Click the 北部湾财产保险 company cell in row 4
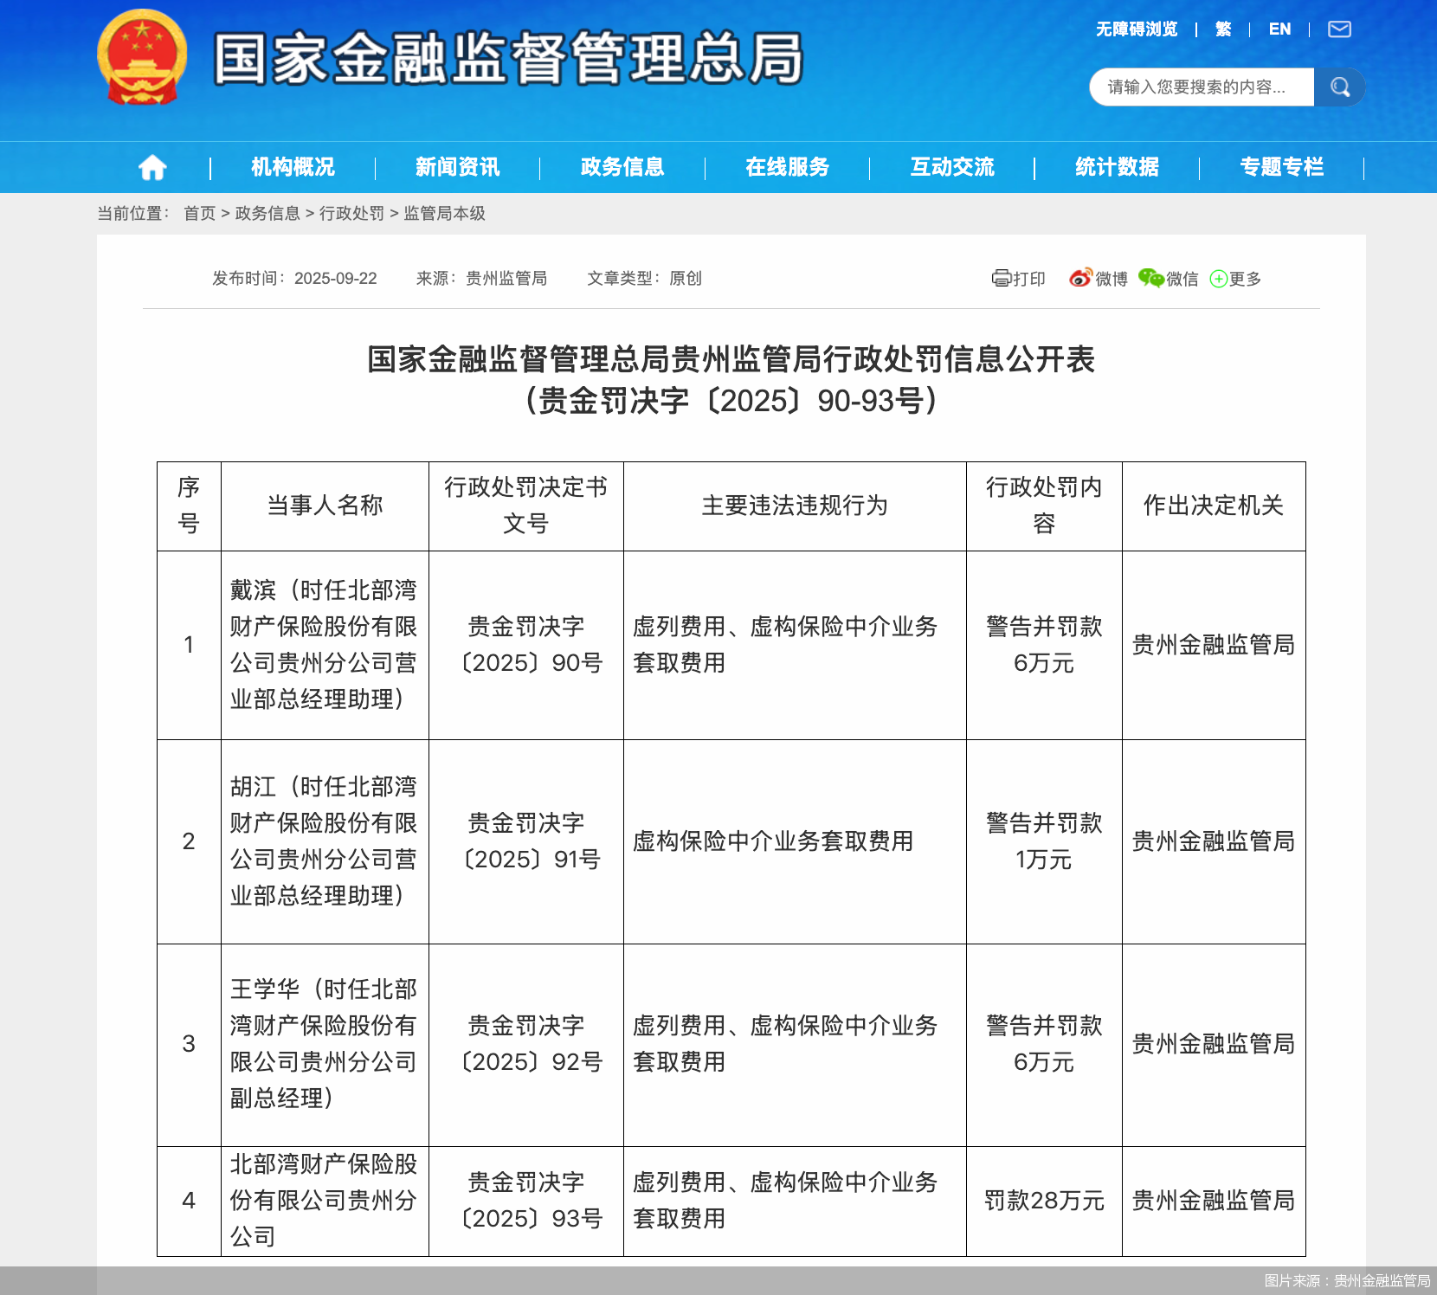Screen dimensions: 1437x1295 [x=325, y=1201]
